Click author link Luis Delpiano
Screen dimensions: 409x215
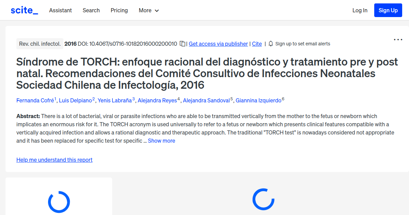tap(76, 100)
